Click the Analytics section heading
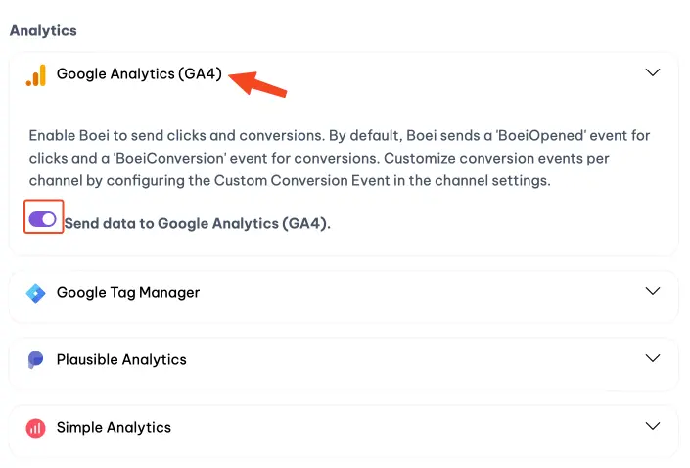 pyautogui.click(x=43, y=30)
